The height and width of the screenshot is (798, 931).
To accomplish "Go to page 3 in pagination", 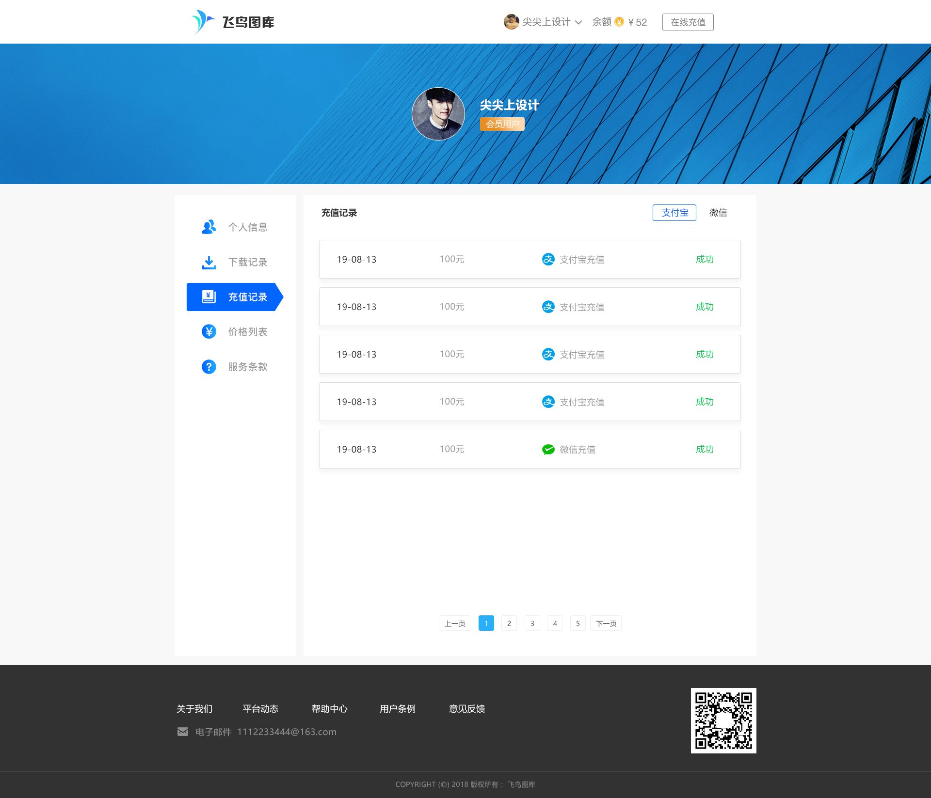I will pyautogui.click(x=532, y=623).
